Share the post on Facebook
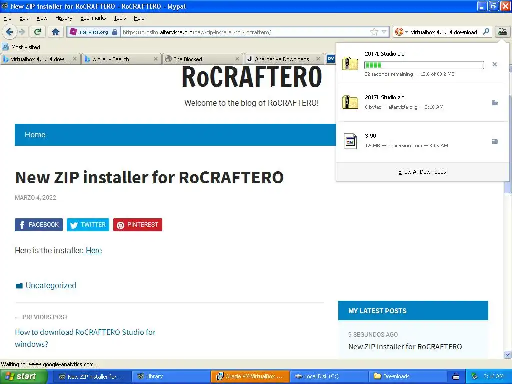The image size is (512, 384). coord(39,225)
